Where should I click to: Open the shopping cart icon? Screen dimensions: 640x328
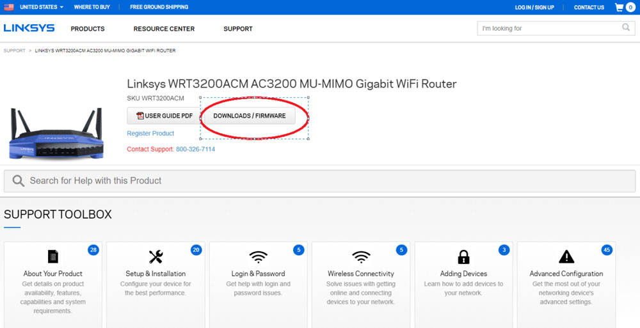pos(619,7)
